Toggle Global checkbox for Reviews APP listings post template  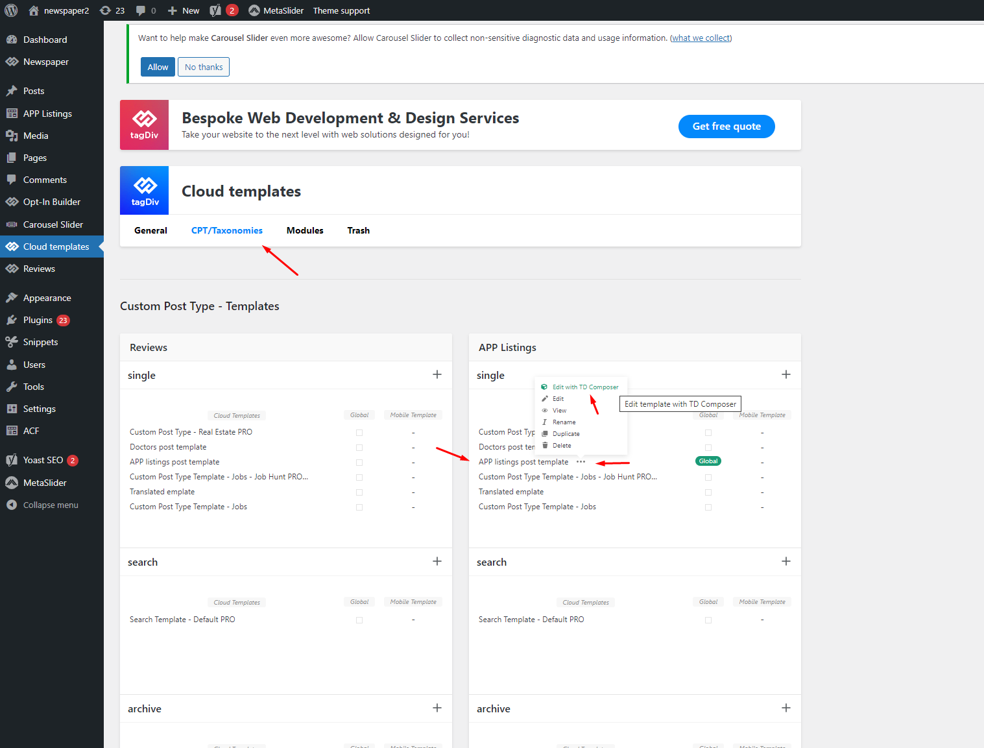pyautogui.click(x=359, y=463)
